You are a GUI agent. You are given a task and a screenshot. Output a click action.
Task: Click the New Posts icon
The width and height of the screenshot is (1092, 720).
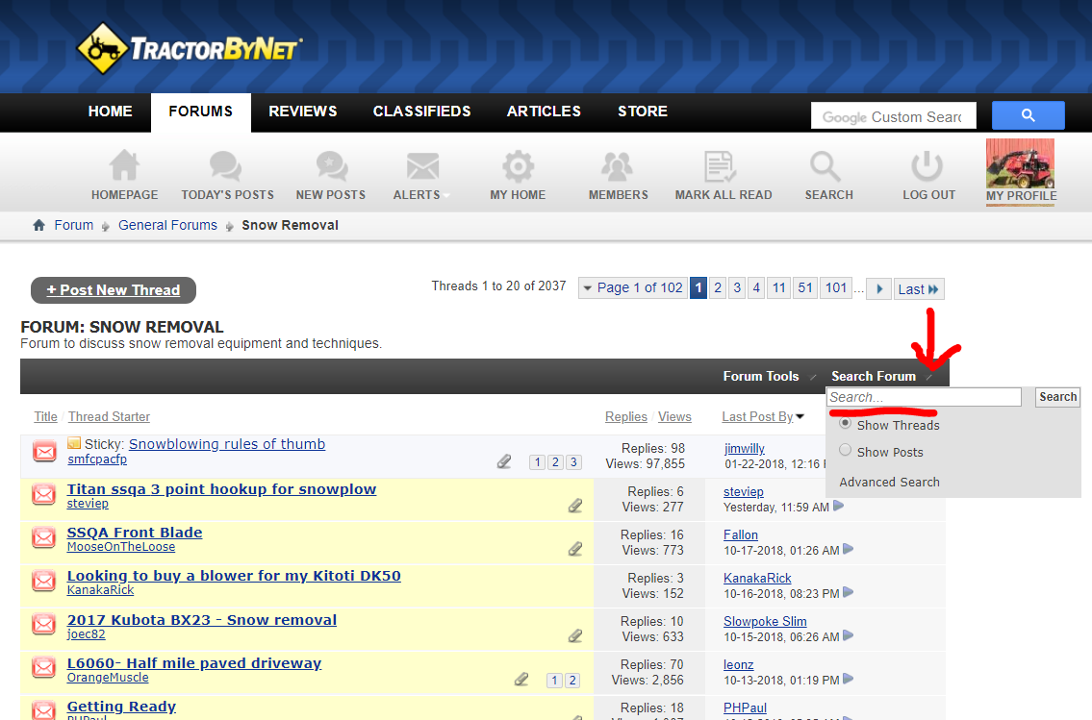tap(330, 166)
